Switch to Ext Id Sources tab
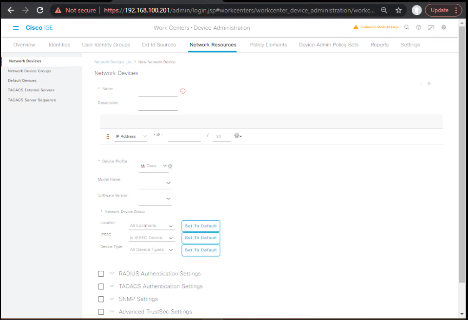 click(x=159, y=45)
